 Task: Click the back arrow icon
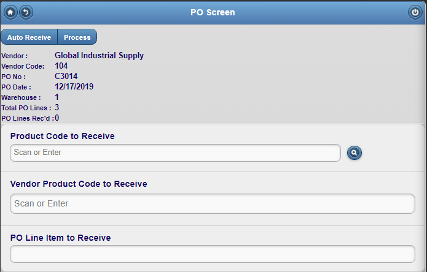point(26,12)
